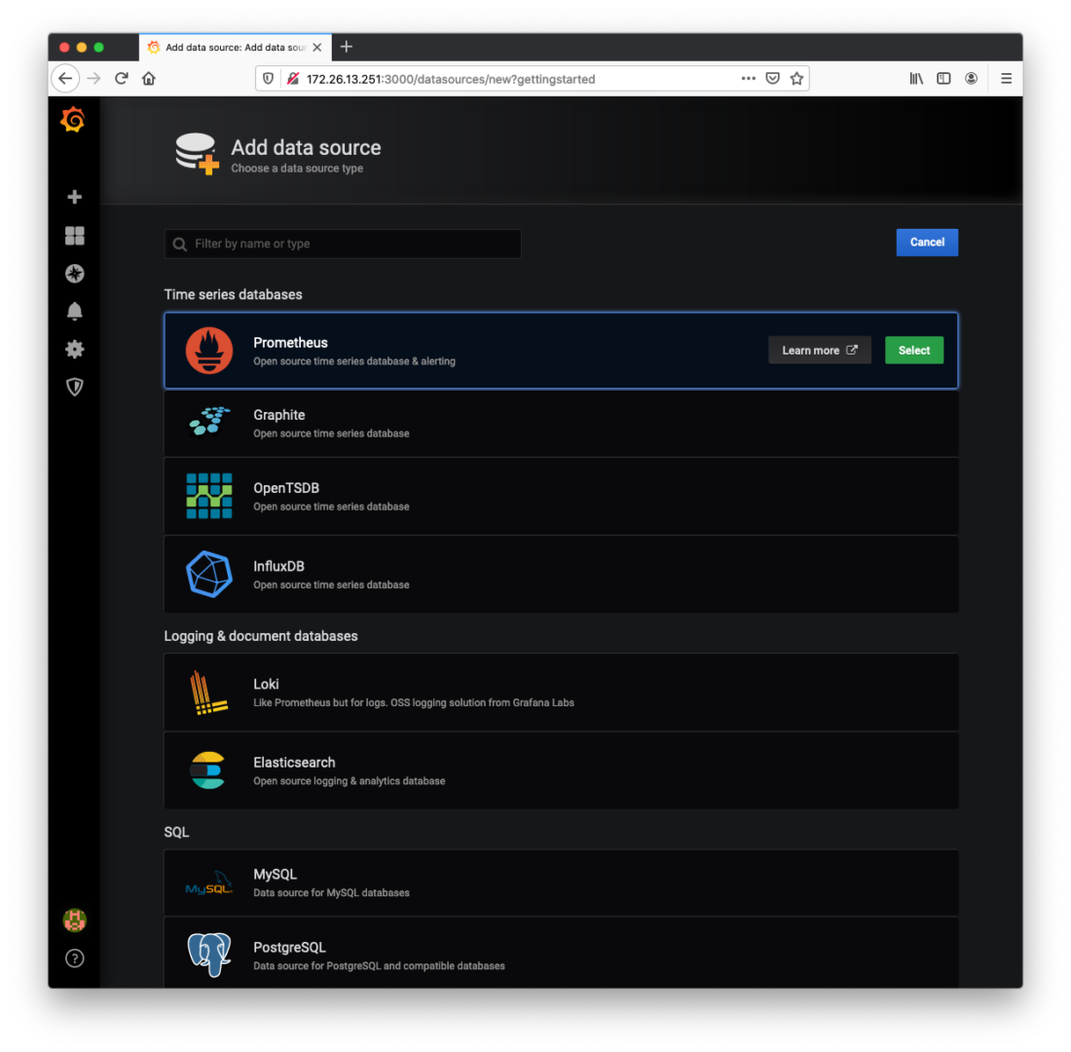Viewport: 1071px width, 1052px height.
Task: Open Help via the question mark icon
Action: [x=74, y=958]
